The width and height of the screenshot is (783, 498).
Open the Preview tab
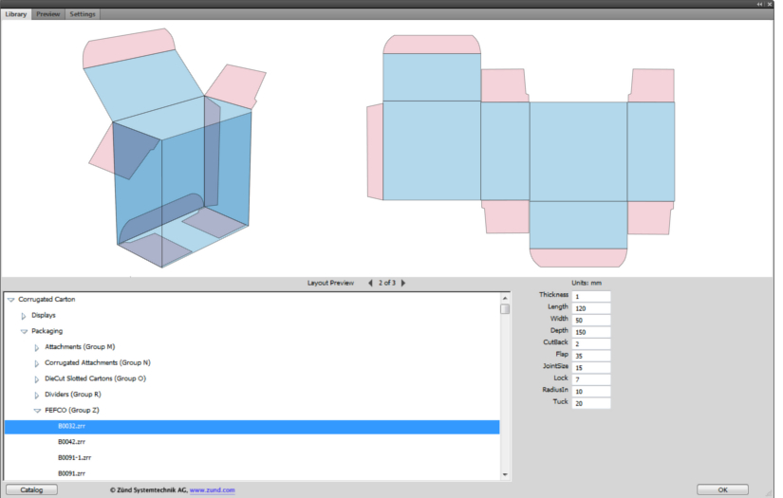click(48, 14)
